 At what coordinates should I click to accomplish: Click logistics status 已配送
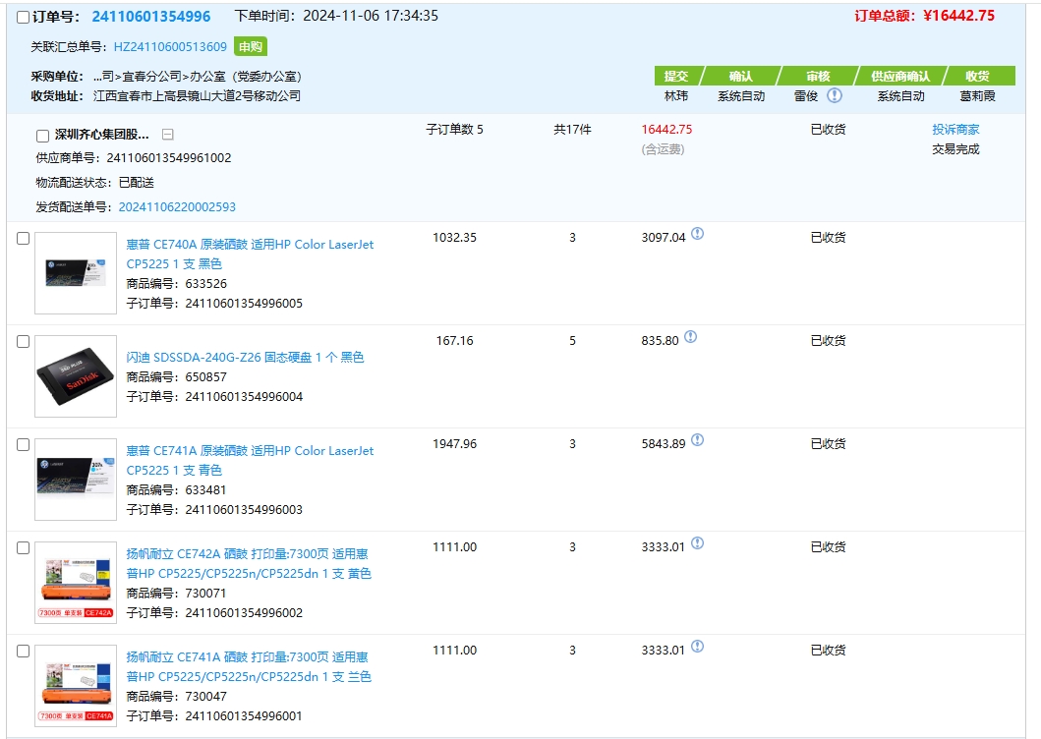tap(137, 183)
